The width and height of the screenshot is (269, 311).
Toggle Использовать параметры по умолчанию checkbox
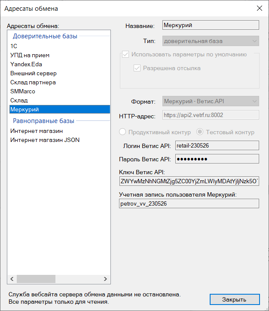click(x=125, y=54)
